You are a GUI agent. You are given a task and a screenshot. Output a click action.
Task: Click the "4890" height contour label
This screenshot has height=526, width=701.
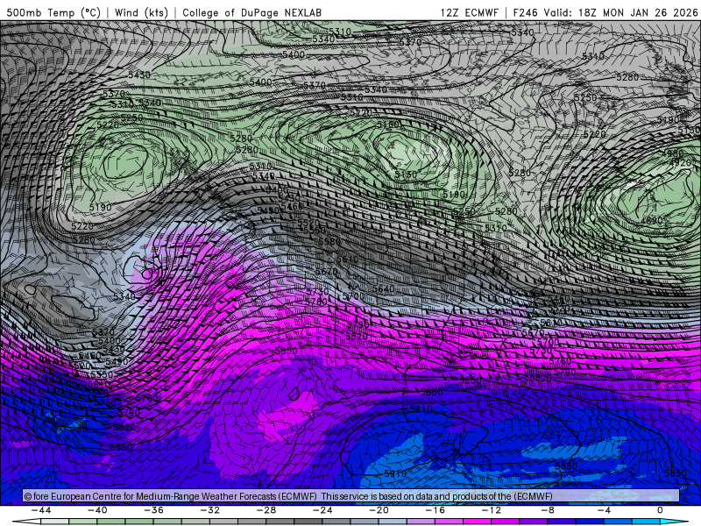pyautogui.click(x=651, y=221)
